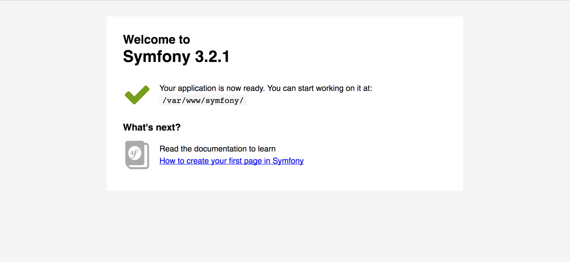Click the What's next? section heading
Image resolution: width=570 pixels, height=262 pixels.
[152, 127]
